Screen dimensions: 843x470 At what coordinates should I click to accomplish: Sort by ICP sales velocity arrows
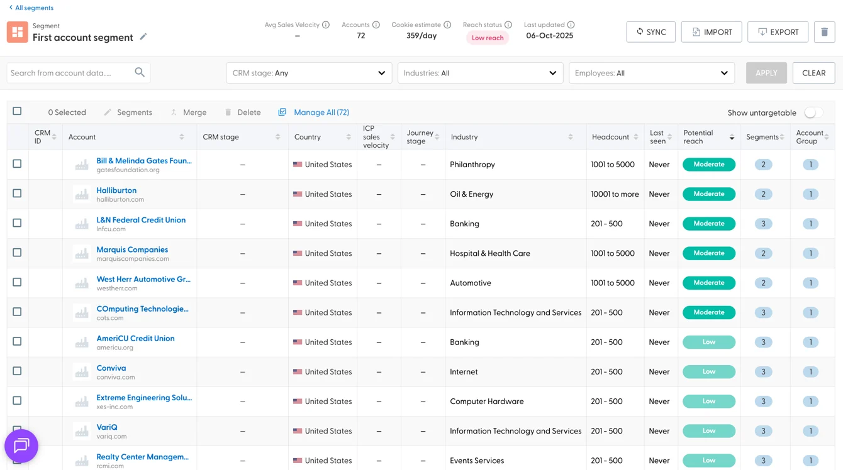[x=393, y=137]
